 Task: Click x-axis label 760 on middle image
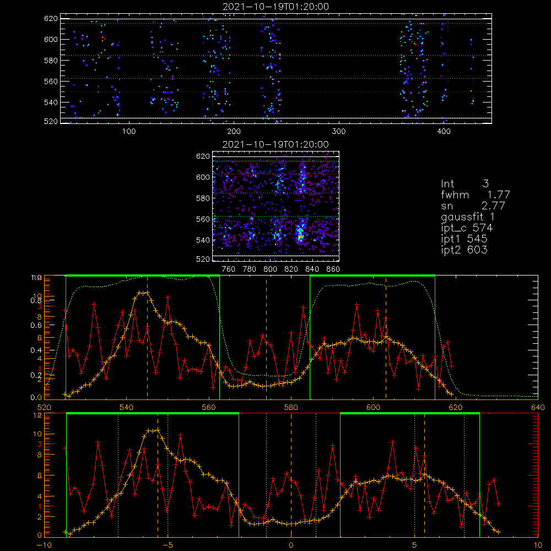(x=229, y=269)
